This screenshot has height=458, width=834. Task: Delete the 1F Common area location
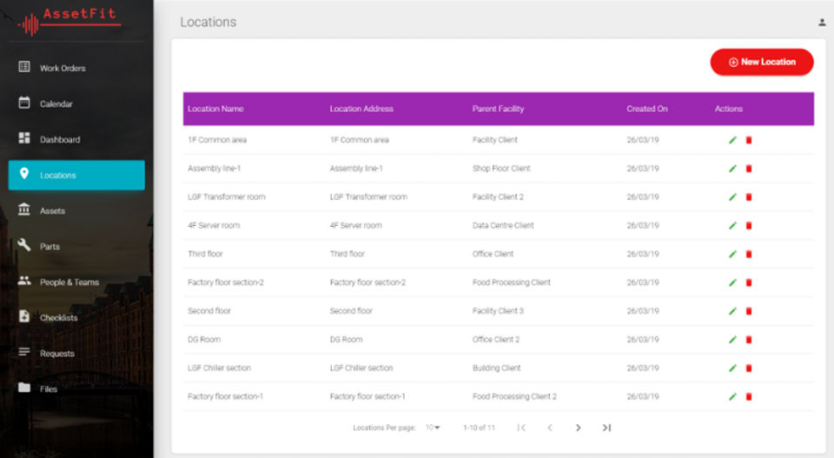(749, 140)
